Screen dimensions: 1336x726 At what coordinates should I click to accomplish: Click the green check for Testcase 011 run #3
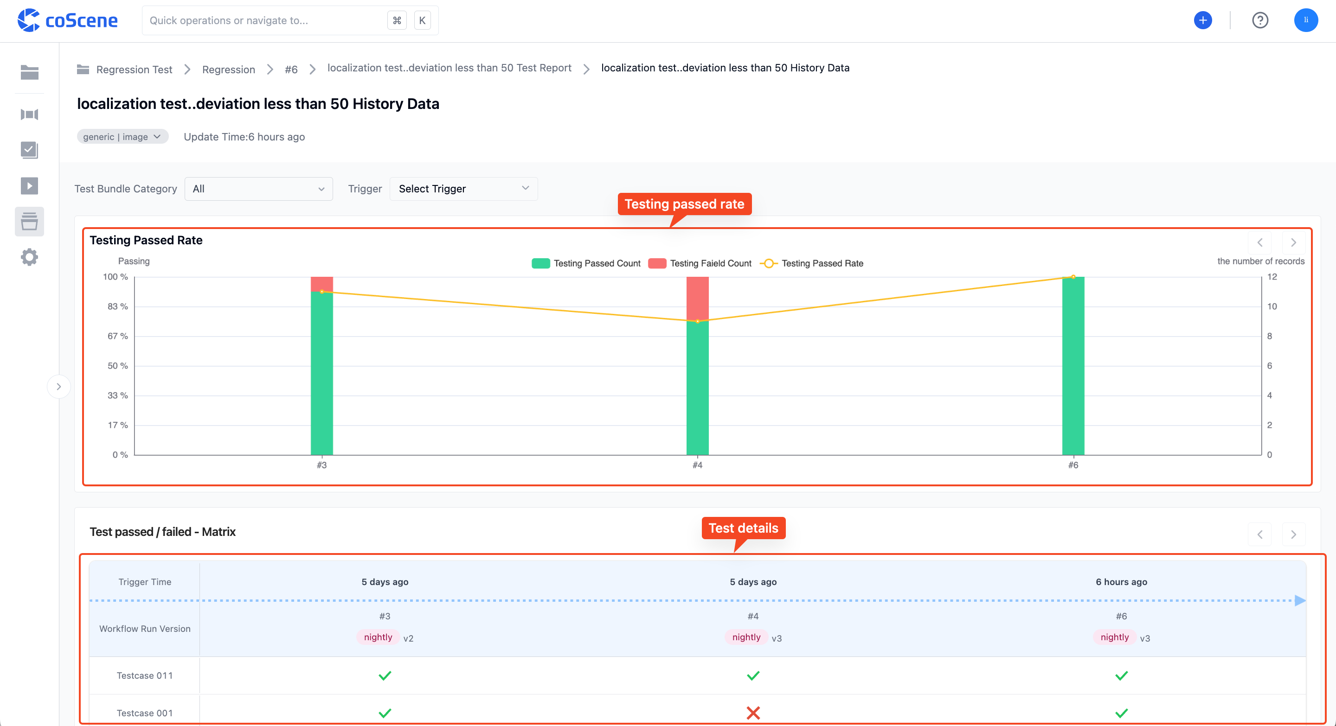(x=385, y=676)
